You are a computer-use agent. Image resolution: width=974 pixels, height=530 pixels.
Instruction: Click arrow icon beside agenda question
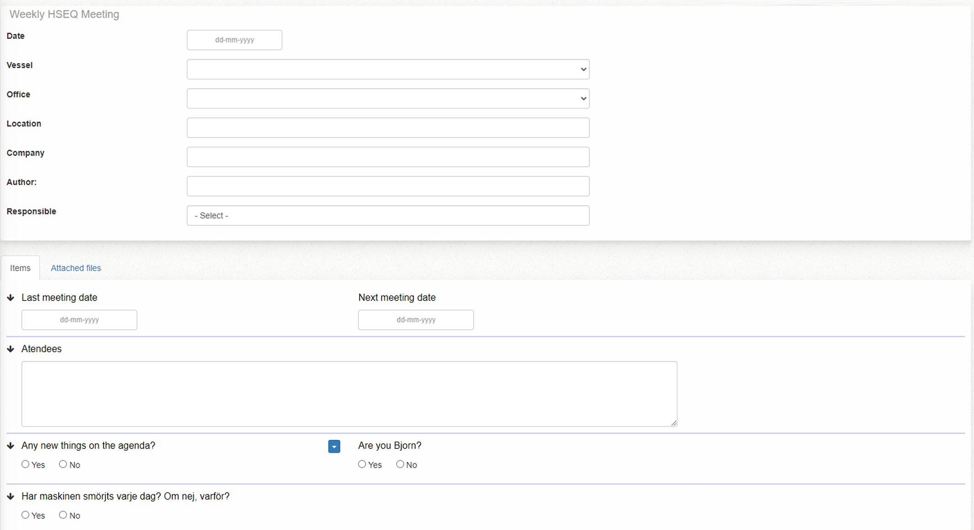pos(11,446)
